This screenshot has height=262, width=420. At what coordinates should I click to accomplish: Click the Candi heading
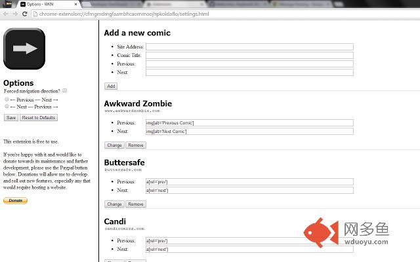(x=115, y=221)
